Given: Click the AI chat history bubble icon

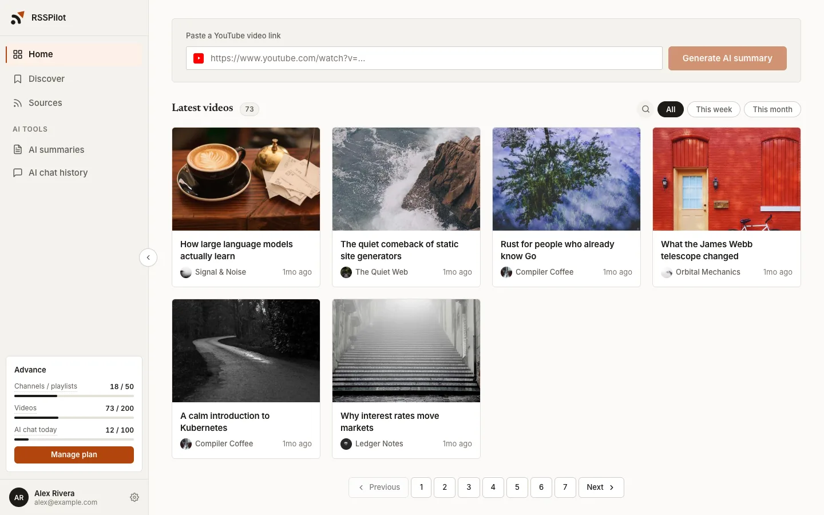Looking at the screenshot, I should coord(18,173).
